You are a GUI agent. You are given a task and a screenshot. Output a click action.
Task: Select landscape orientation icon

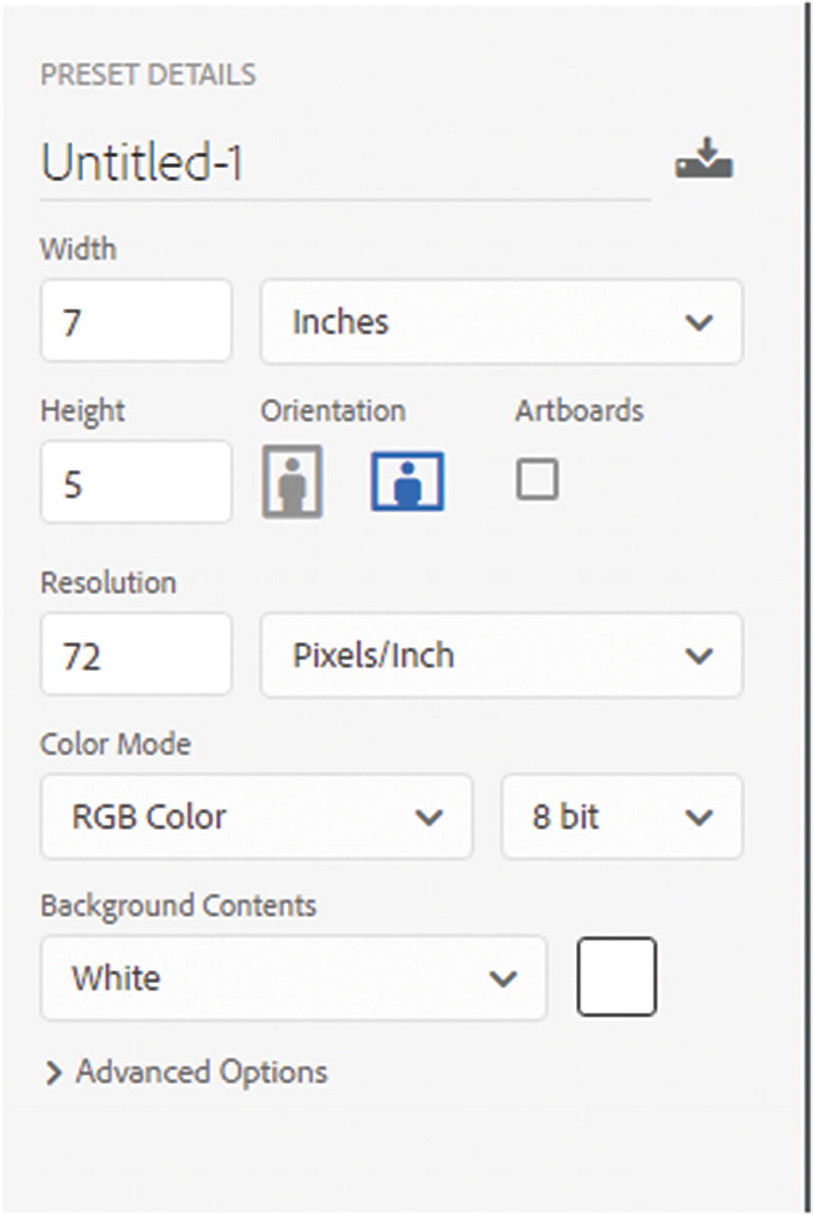pyautogui.click(x=407, y=481)
